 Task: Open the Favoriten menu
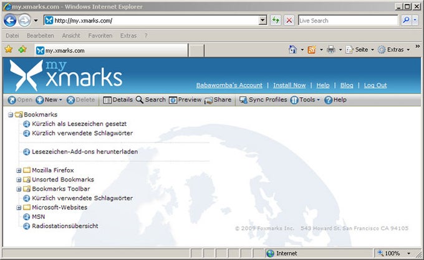point(100,35)
